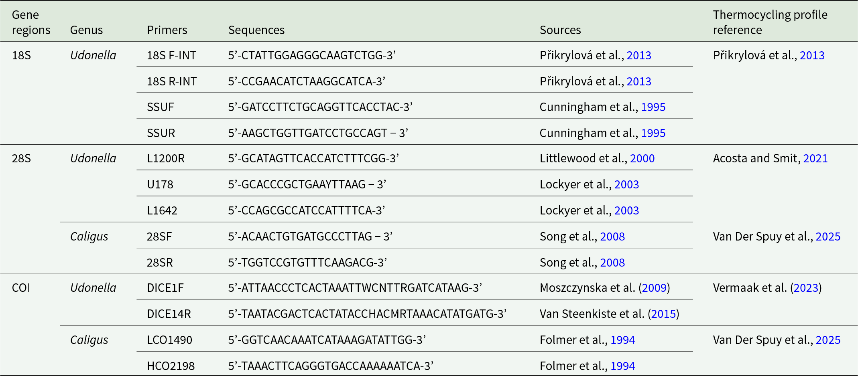
Task: Open Van Der Spuy 2025 link in 28S section
Action: [x=828, y=237]
